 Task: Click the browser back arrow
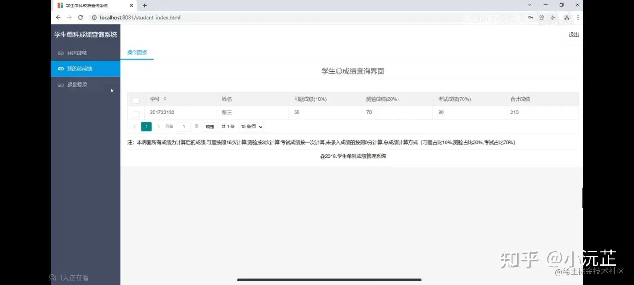[x=58, y=18]
